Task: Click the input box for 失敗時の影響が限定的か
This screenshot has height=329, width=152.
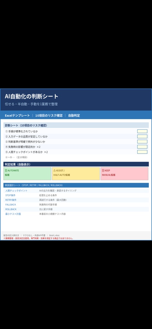Action: [142, 147]
